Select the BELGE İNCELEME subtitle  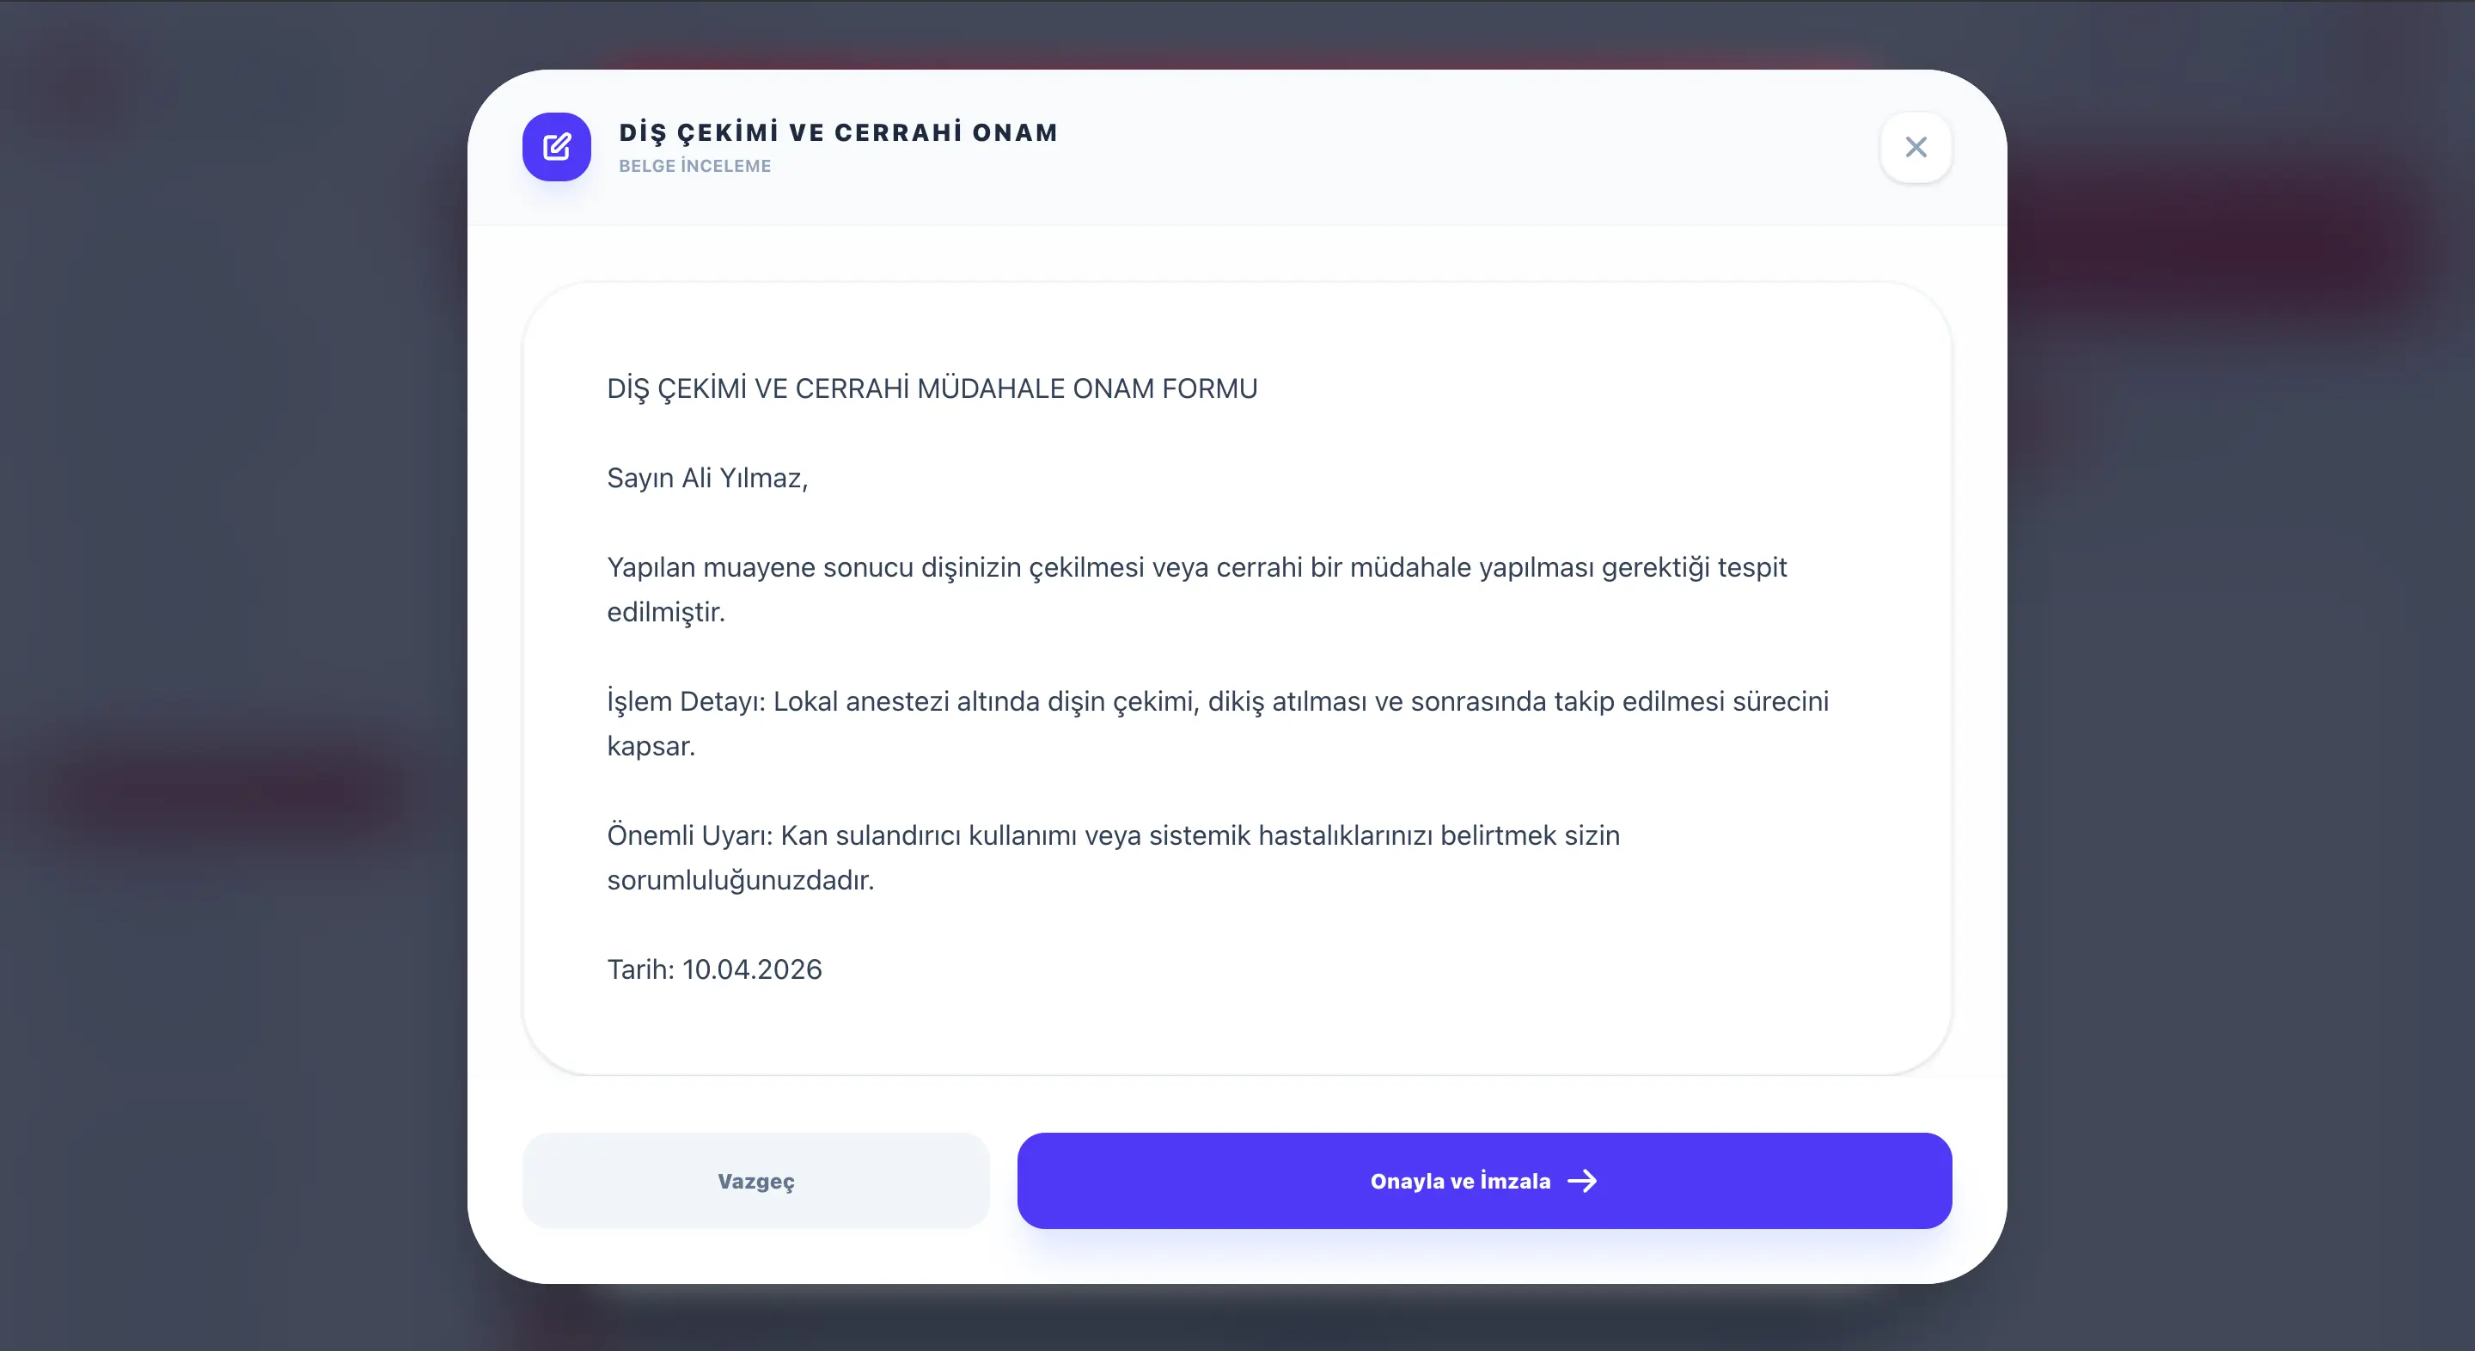694,166
